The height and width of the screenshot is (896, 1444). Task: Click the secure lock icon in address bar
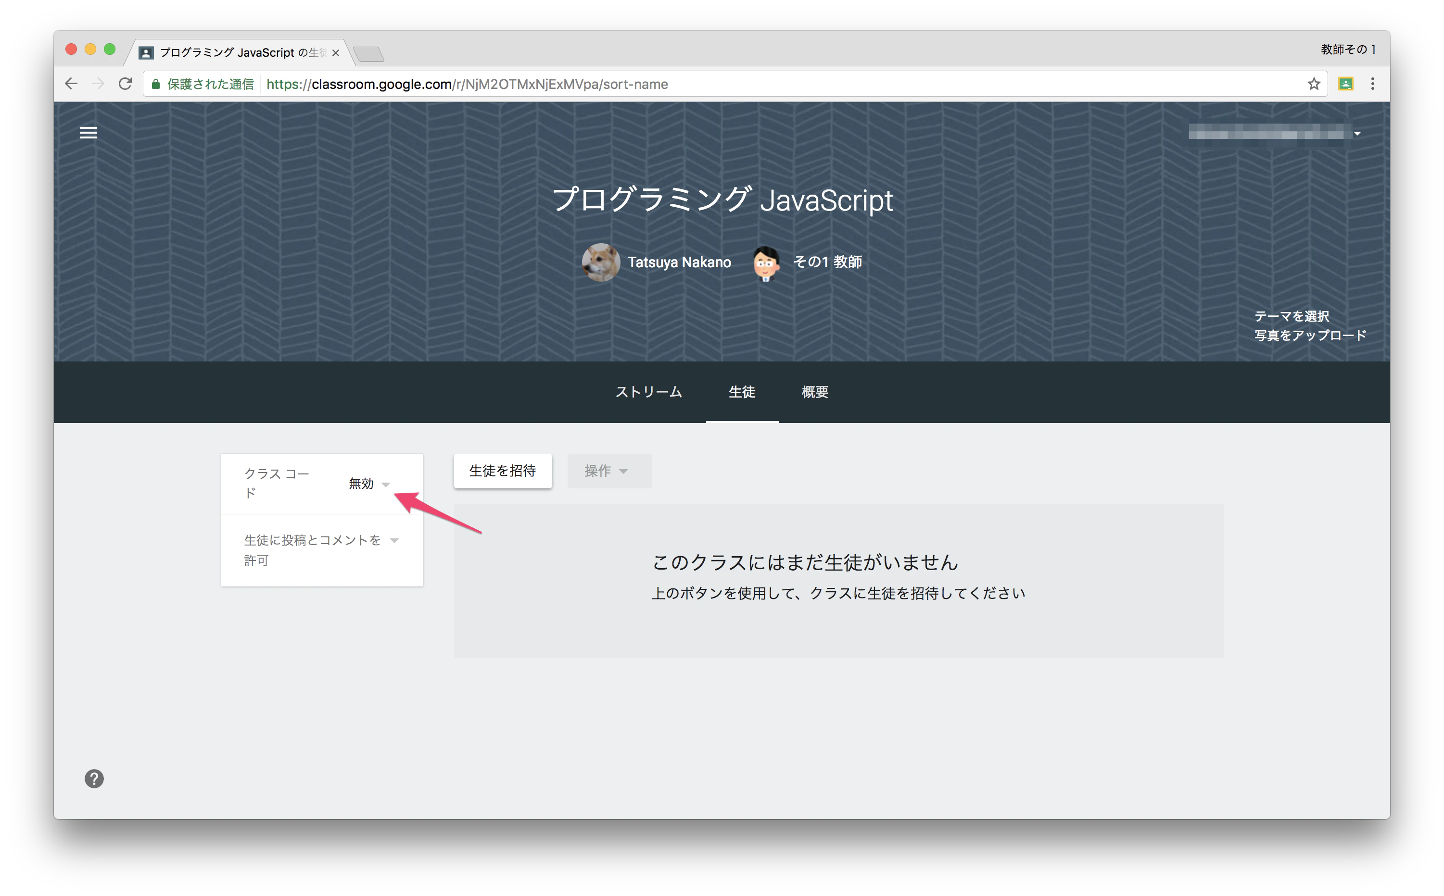click(155, 84)
